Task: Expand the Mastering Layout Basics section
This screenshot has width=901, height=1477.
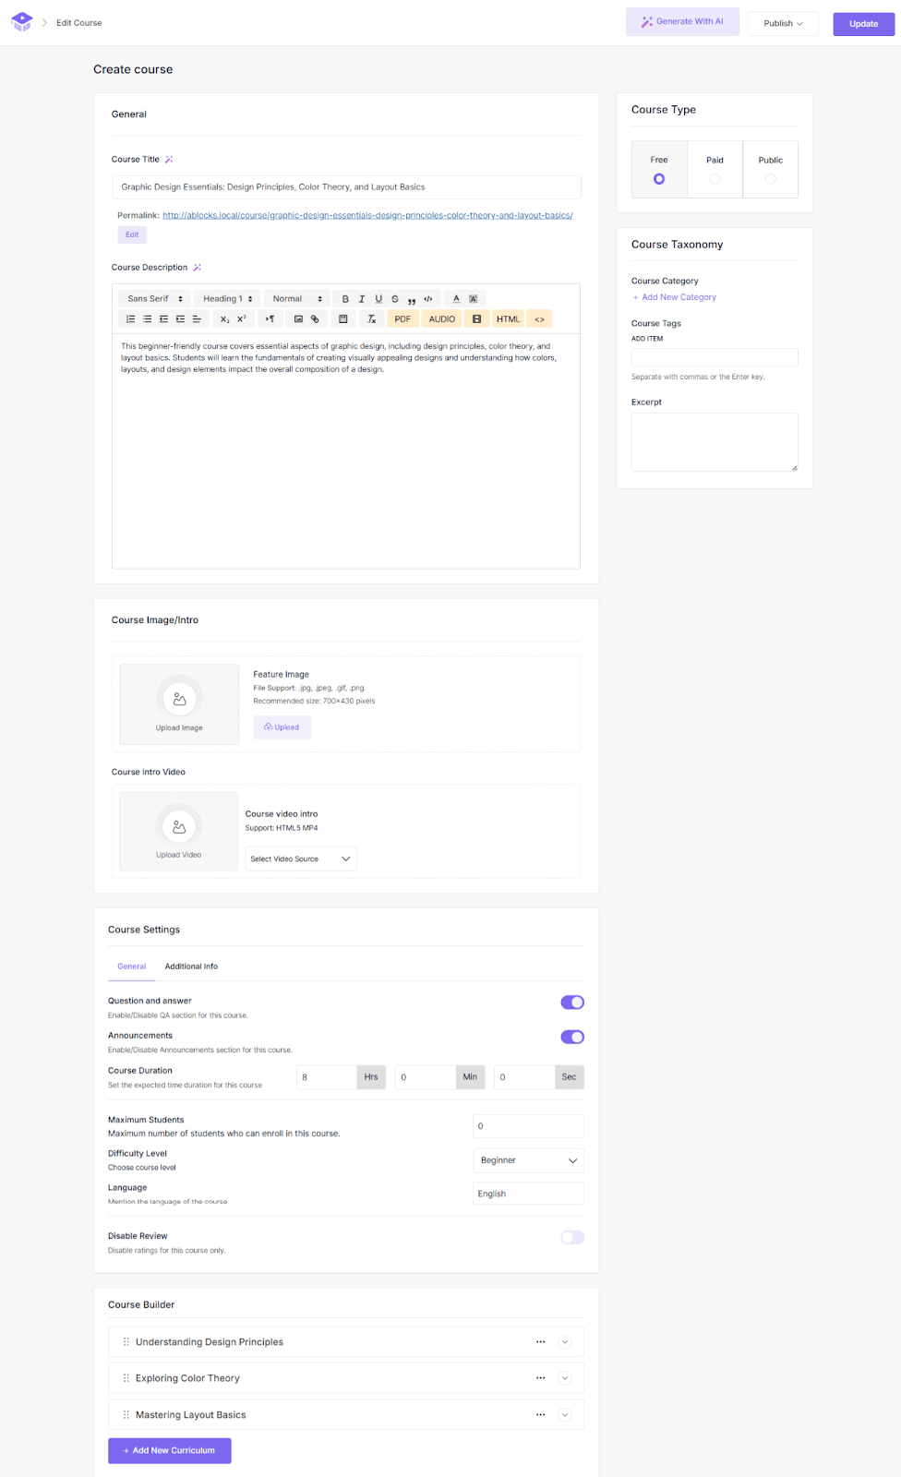Action: (565, 1415)
